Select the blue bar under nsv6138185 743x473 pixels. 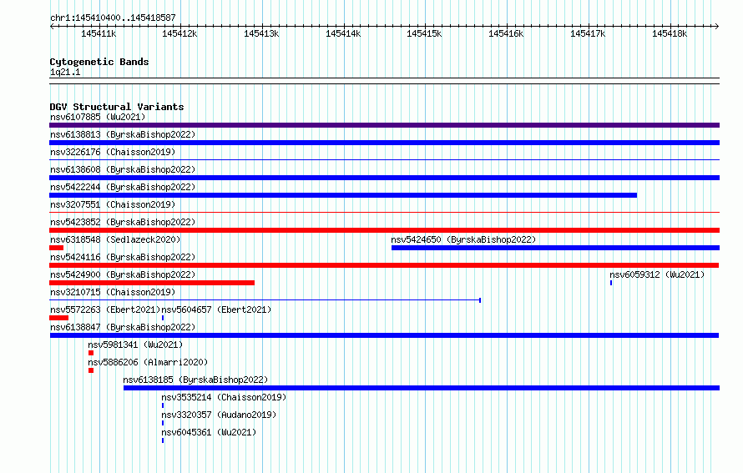tap(422, 388)
